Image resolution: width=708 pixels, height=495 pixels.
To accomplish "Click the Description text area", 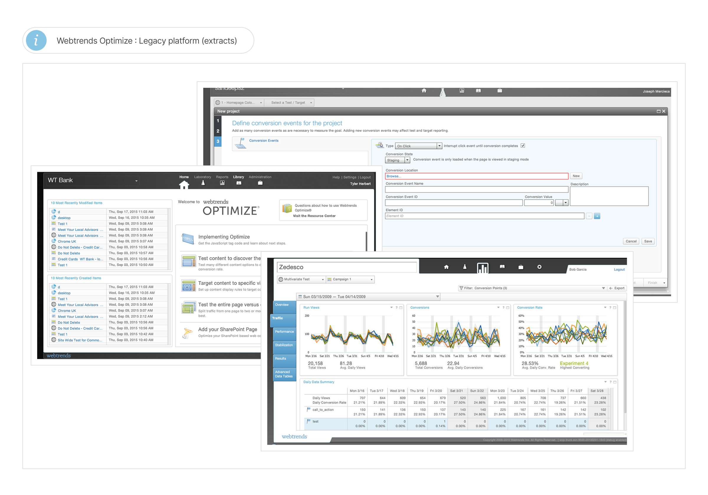I will click(x=609, y=196).
